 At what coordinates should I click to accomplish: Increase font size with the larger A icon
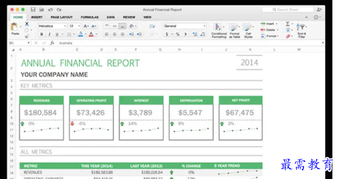pyautogui.click(x=86, y=26)
